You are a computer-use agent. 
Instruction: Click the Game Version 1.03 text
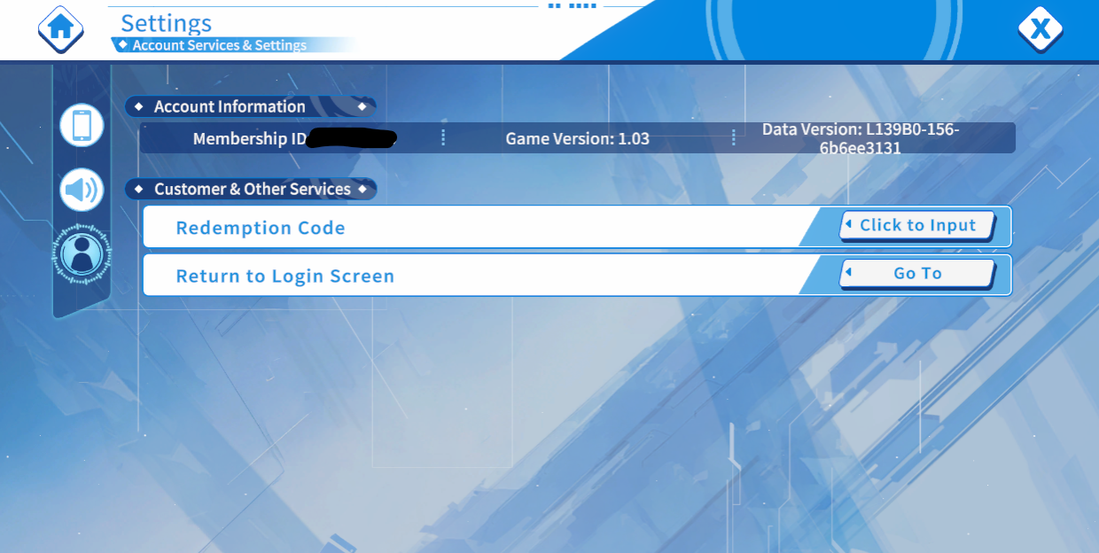tap(577, 139)
